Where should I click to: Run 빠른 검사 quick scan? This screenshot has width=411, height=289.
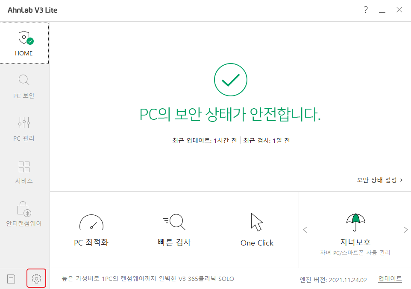point(174,231)
